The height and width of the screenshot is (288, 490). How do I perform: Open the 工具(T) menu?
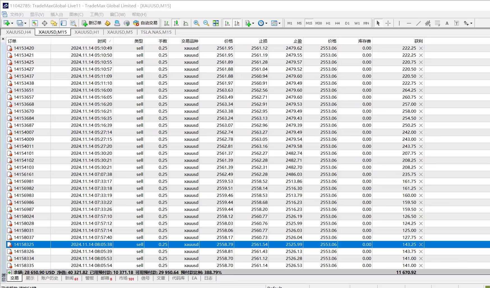point(97,15)
